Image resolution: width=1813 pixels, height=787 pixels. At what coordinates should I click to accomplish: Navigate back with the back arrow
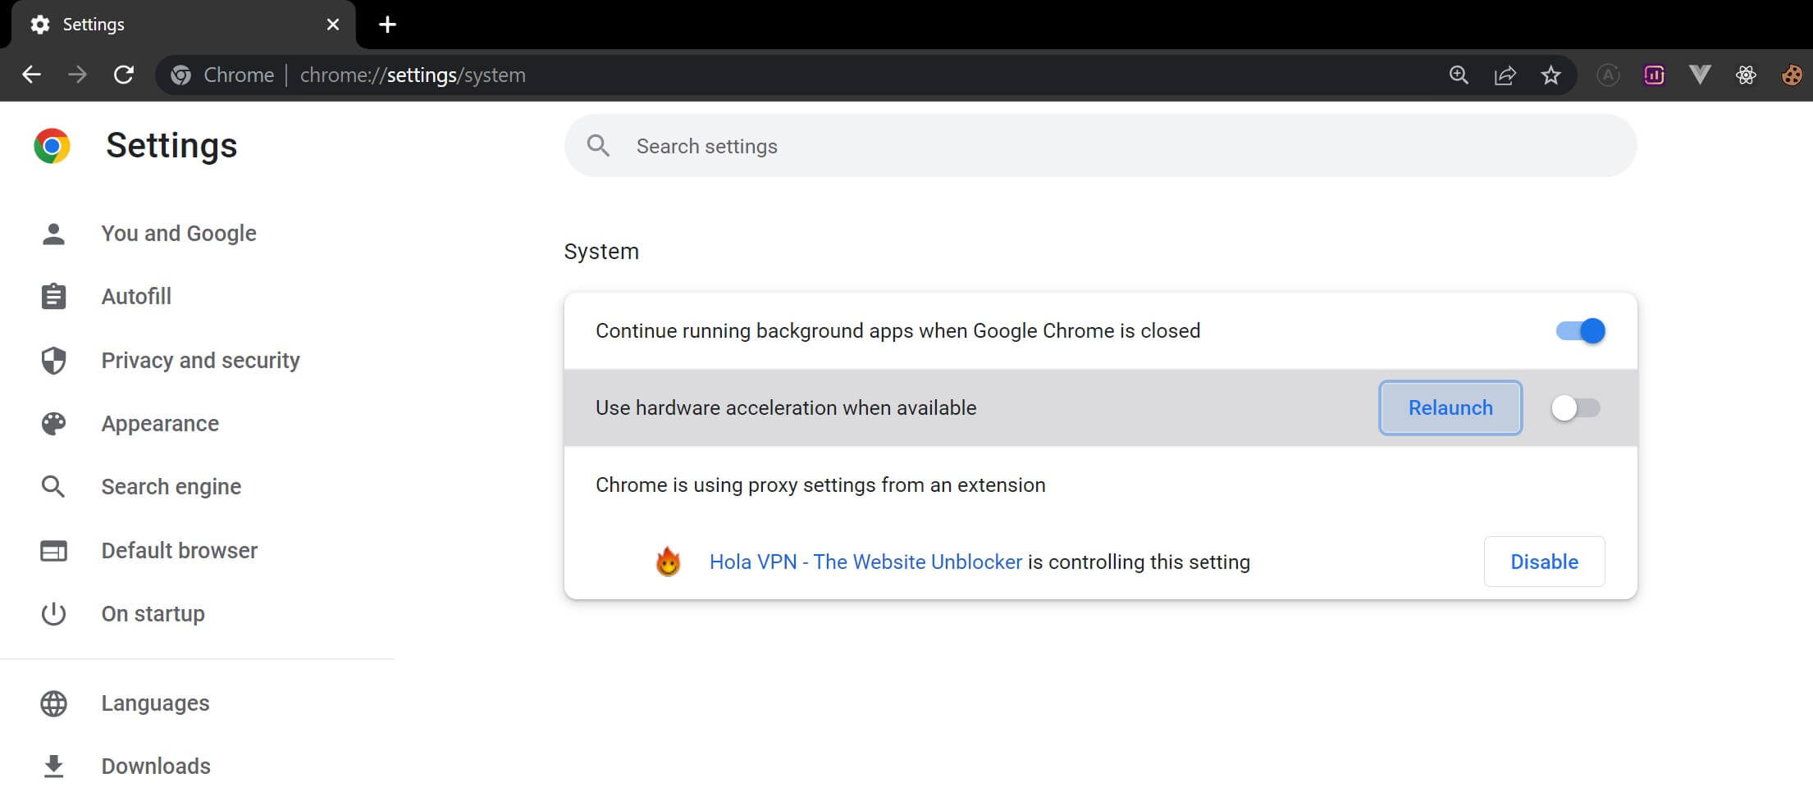[32, 75]
